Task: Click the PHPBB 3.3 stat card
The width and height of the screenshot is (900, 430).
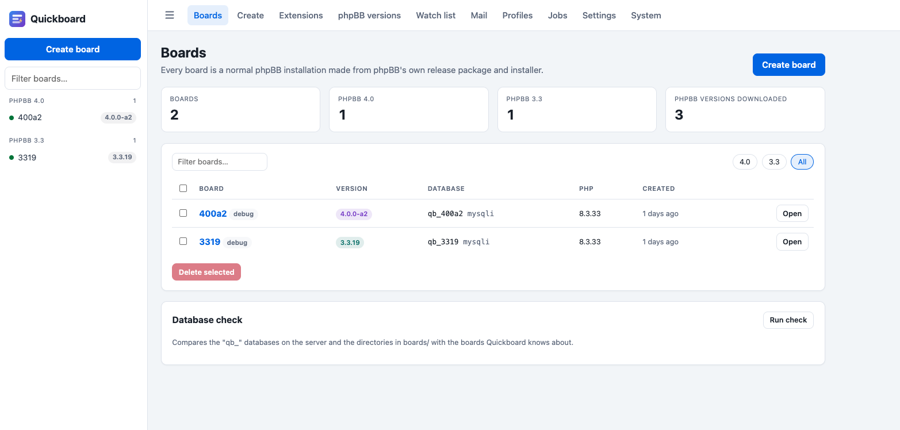Action: [x=577, y=109]
